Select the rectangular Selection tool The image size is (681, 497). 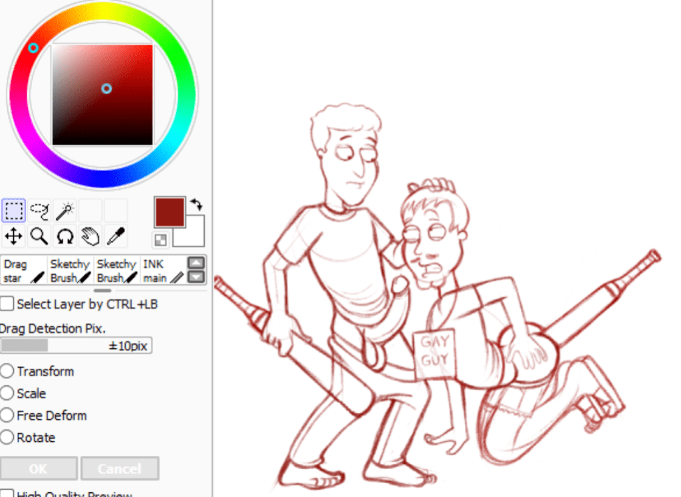pyautogui.click(x=13, y=211)
